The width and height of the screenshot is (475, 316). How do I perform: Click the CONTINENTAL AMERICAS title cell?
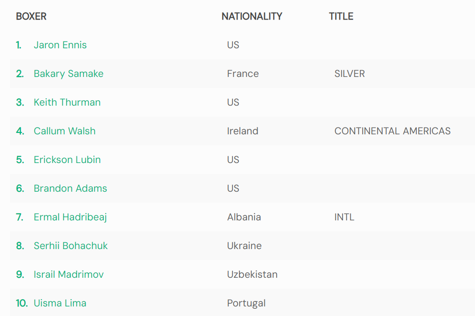coord(392,131)
